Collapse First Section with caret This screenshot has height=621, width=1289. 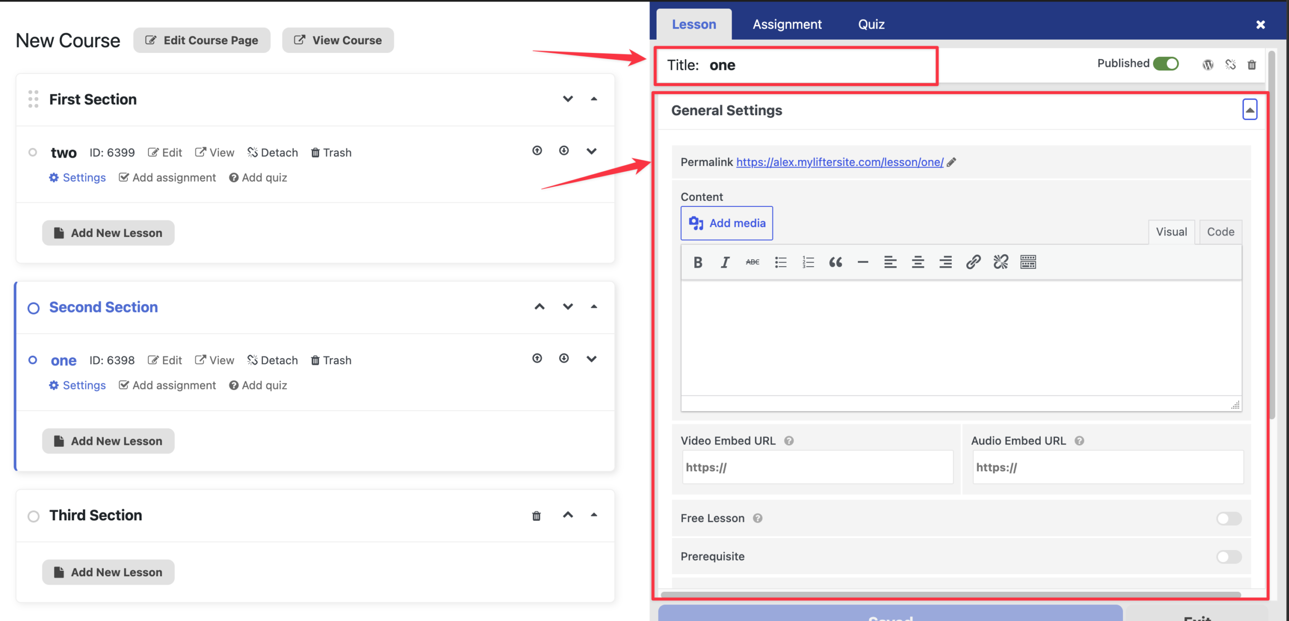coord(594,99)
